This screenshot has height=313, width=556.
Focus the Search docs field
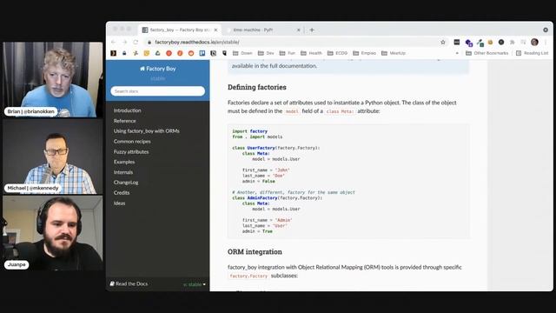pos(157,91)
